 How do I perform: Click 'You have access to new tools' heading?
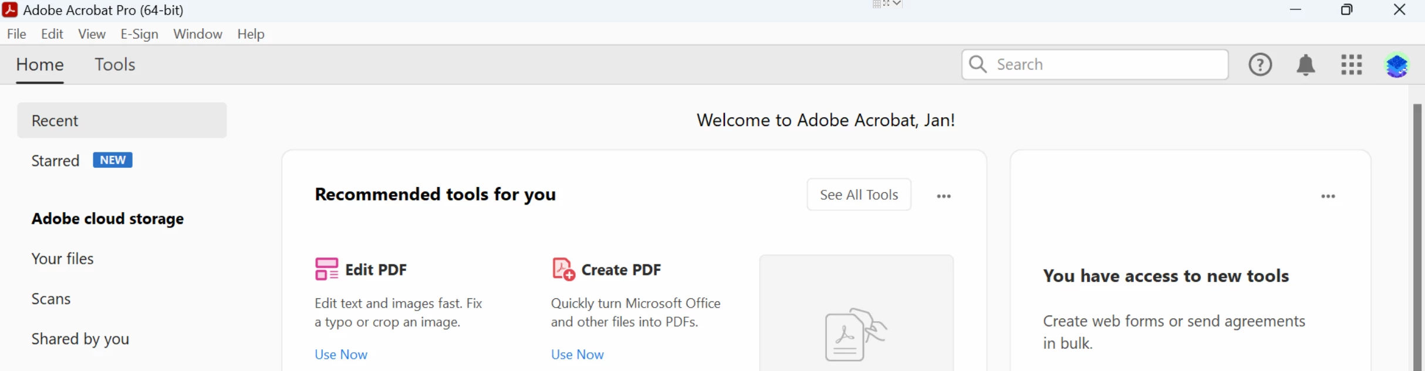pyautogui.click(x=1166, y=276)
